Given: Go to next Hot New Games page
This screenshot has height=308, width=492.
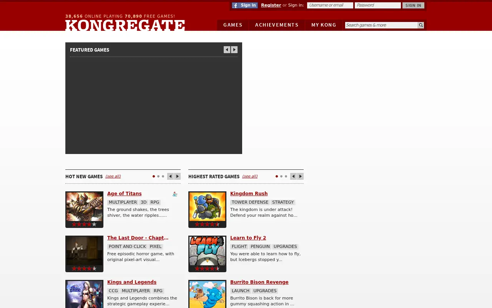Looking at the screenshot, I should (178, 176).
